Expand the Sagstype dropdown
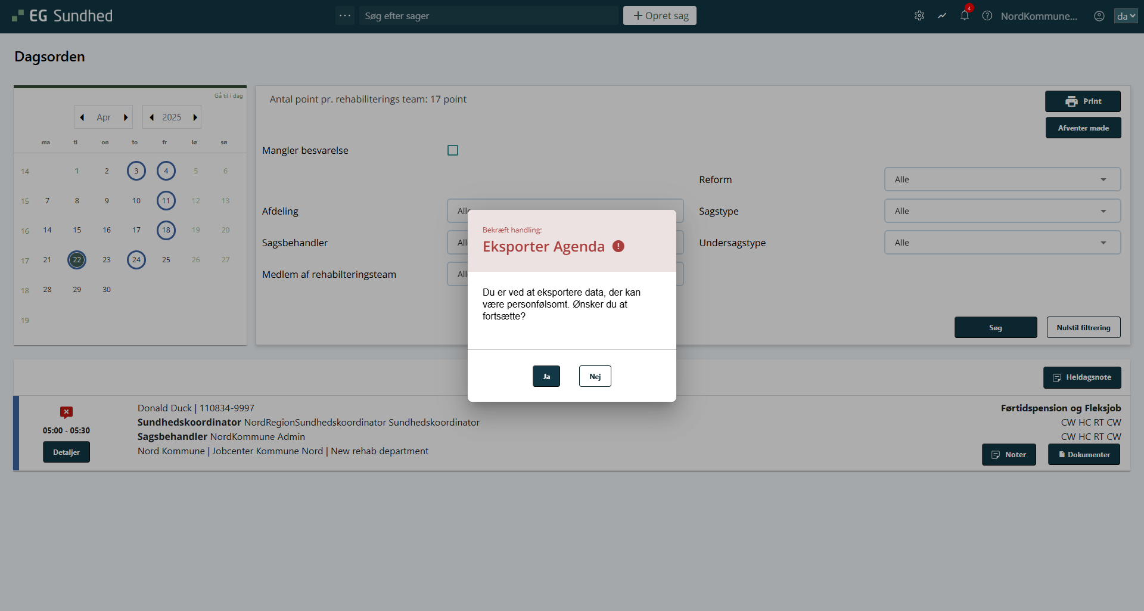The height and width of the screenshot is (611, 1144). click(x=1002, y=211)
